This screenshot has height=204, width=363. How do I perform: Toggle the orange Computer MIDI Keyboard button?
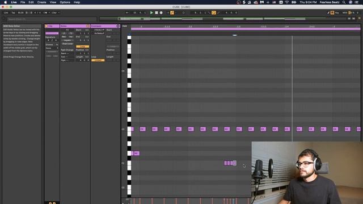pyautogui.click(x=332, y=12)
